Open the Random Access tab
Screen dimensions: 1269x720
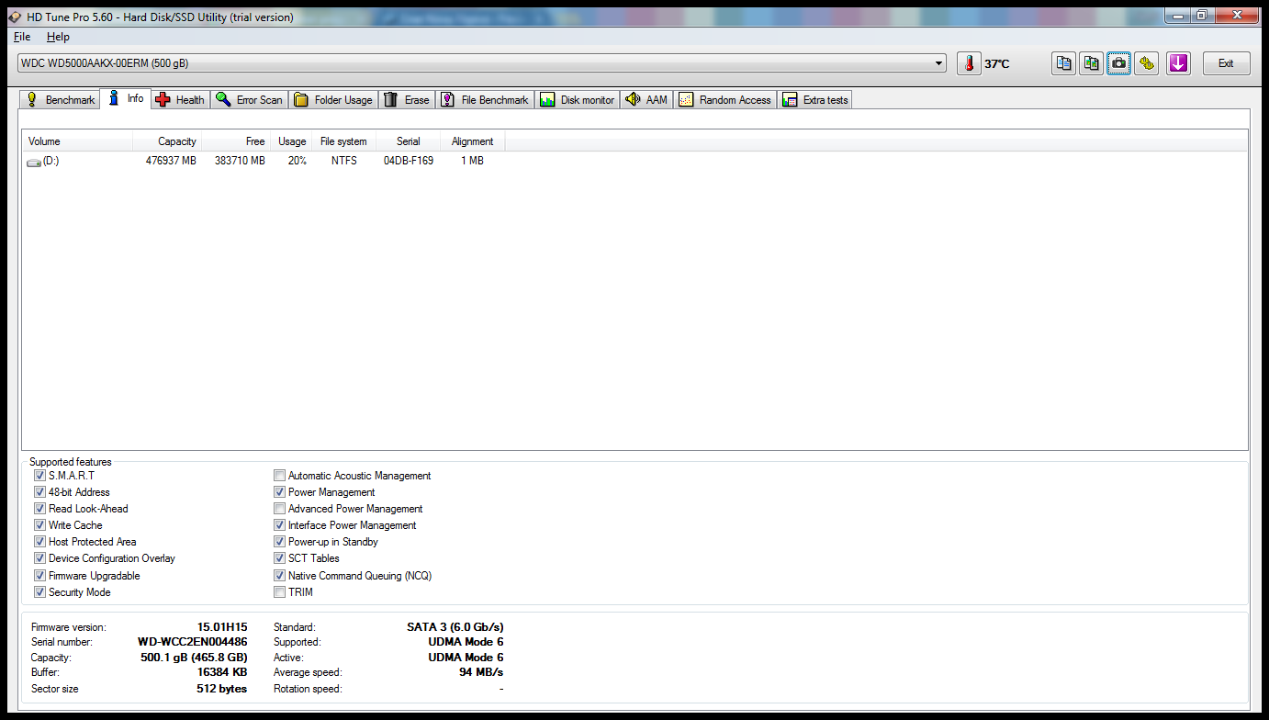(x=725, y=99)
